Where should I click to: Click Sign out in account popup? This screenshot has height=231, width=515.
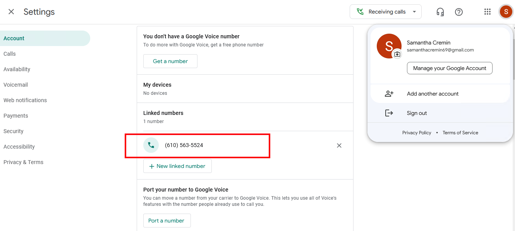[x=440, y=113]
